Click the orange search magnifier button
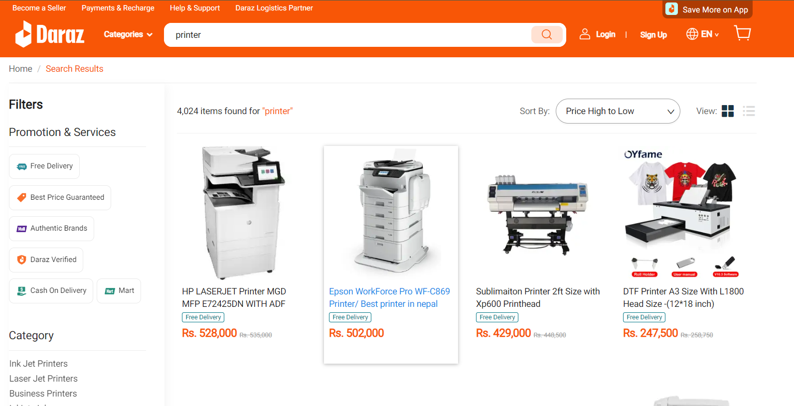The image size is (794, 406). pyautogui.click(x=547, y=35)
